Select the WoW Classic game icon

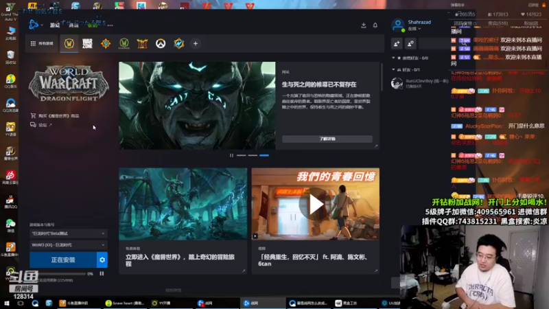[124, 43]
